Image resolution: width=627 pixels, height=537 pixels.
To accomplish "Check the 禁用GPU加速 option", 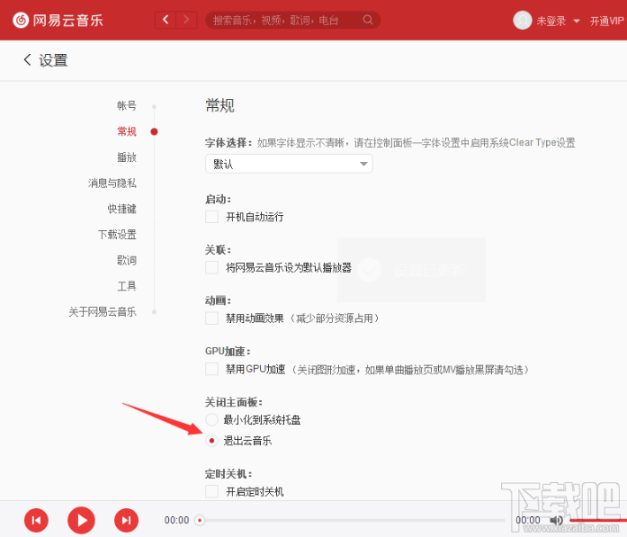I will (211, 369).
